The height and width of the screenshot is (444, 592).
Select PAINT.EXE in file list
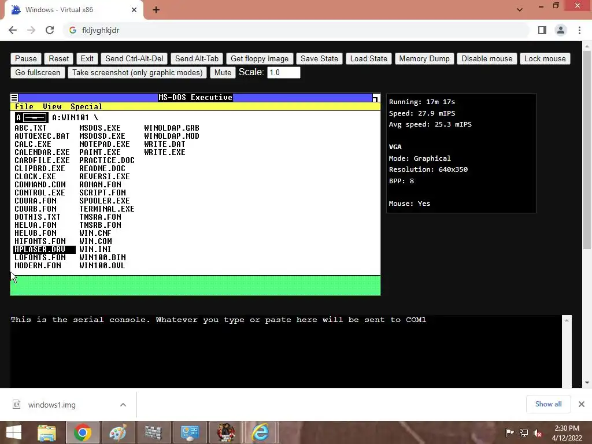coord(100,153)
